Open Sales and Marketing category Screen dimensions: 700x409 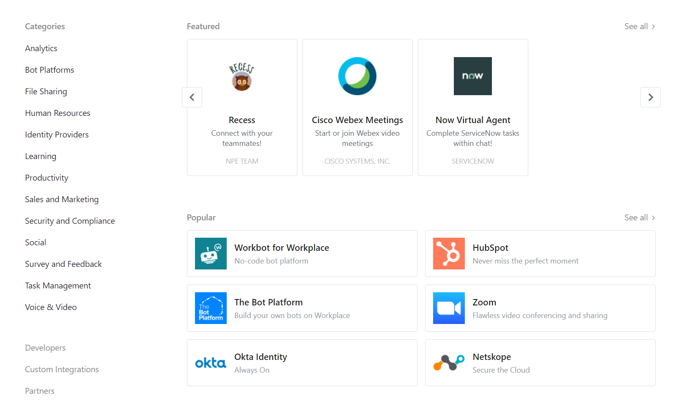(x=62, y=199)
